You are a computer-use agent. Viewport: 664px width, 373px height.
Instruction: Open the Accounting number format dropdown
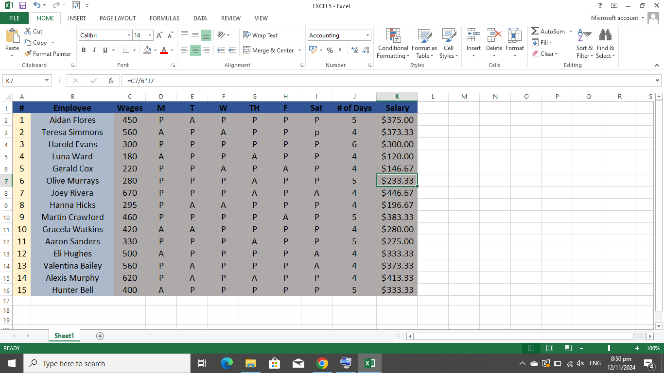coord(367,35)
